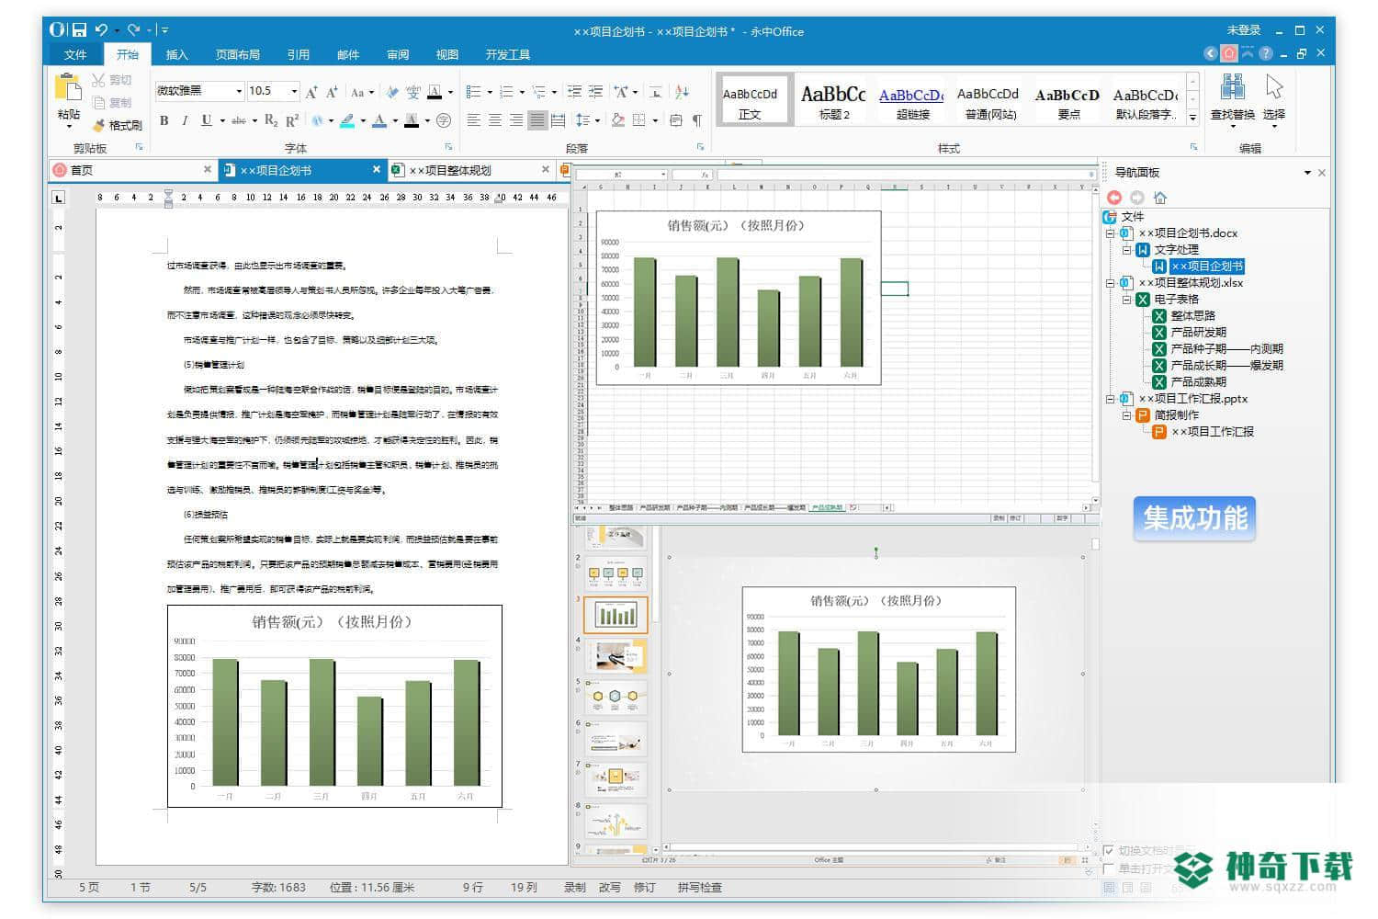Toggle superscript R² formatting
Screen dimensions: 1378x919
292,120
